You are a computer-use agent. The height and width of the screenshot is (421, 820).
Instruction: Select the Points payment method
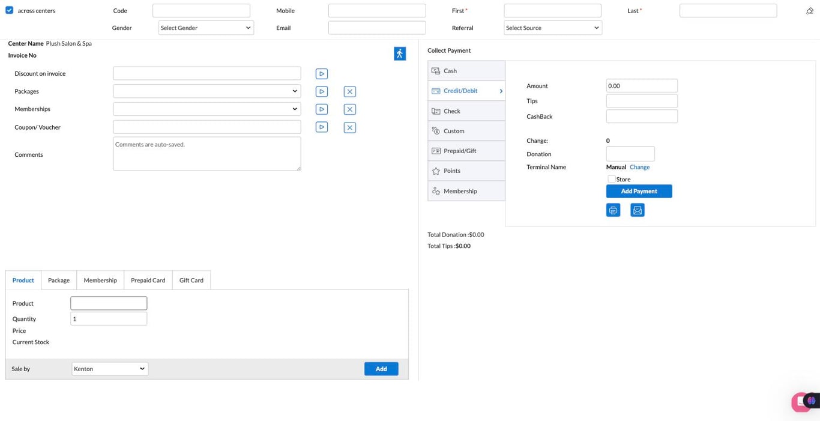[x=466, y=171]
